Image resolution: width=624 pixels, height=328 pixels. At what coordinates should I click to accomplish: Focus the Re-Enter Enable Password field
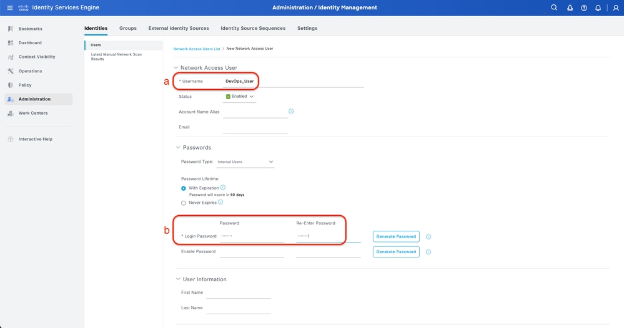coord(329,252)
